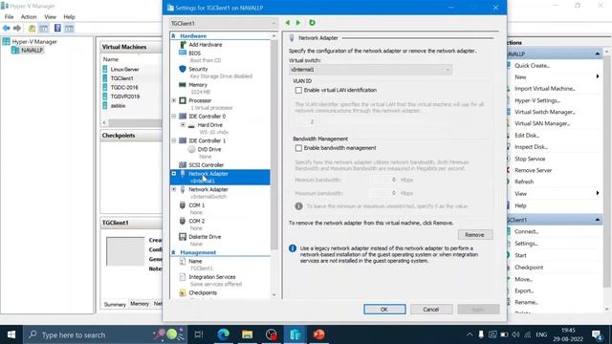Click the green refresh icon in Settings dialog
The image size is (612, 344).
(312, 23)
